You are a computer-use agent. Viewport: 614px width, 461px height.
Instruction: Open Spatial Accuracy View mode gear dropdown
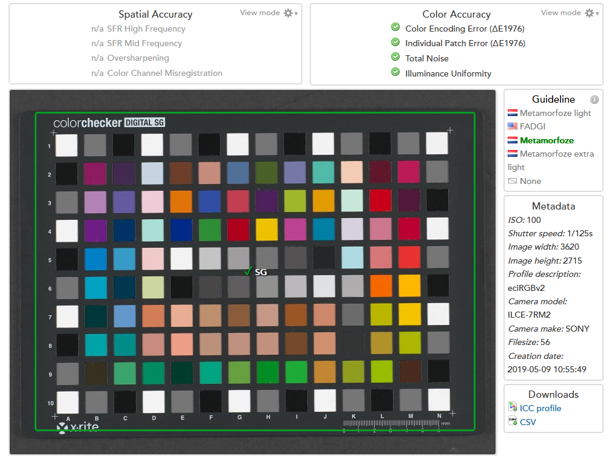pos(289,13)
